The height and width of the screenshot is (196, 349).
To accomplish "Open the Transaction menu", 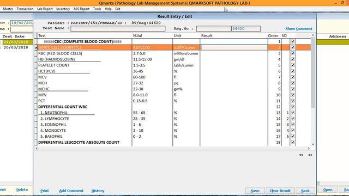I will (x=25, y=9).
